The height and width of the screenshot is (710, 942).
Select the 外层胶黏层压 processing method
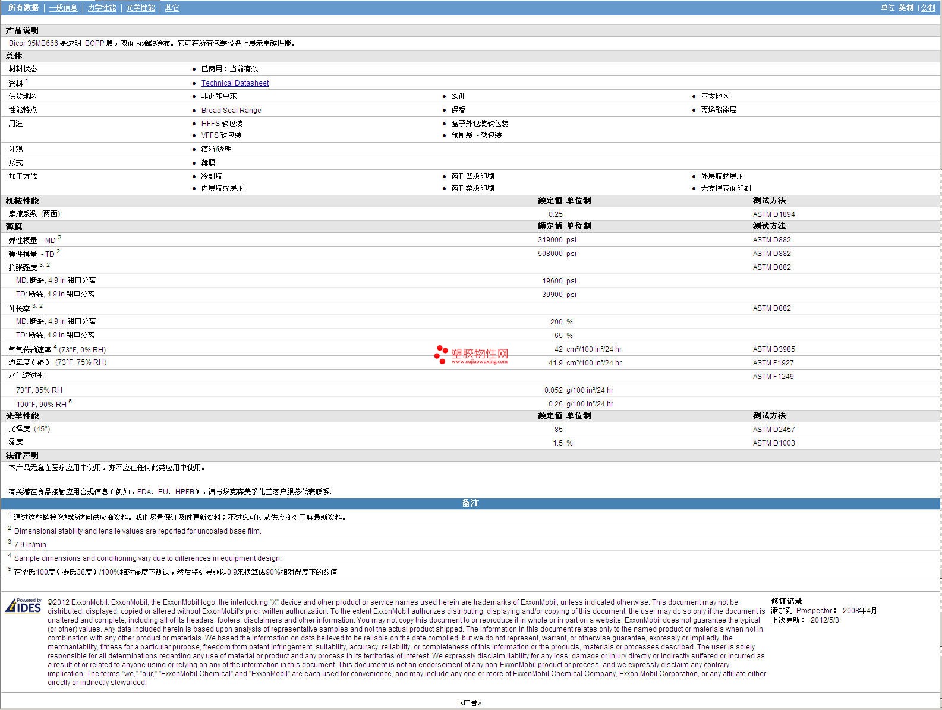[x=722, y=176]
